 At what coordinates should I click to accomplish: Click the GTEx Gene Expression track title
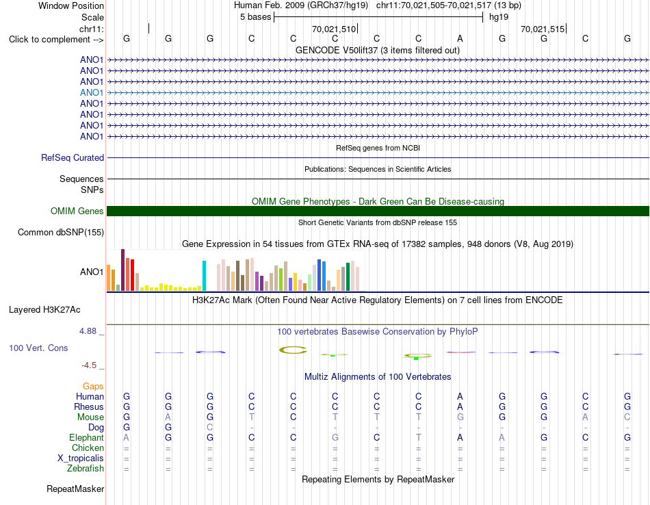[378, 244]
